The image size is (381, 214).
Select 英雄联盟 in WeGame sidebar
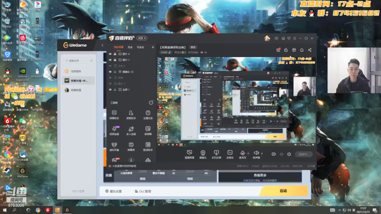coord(78,90)
